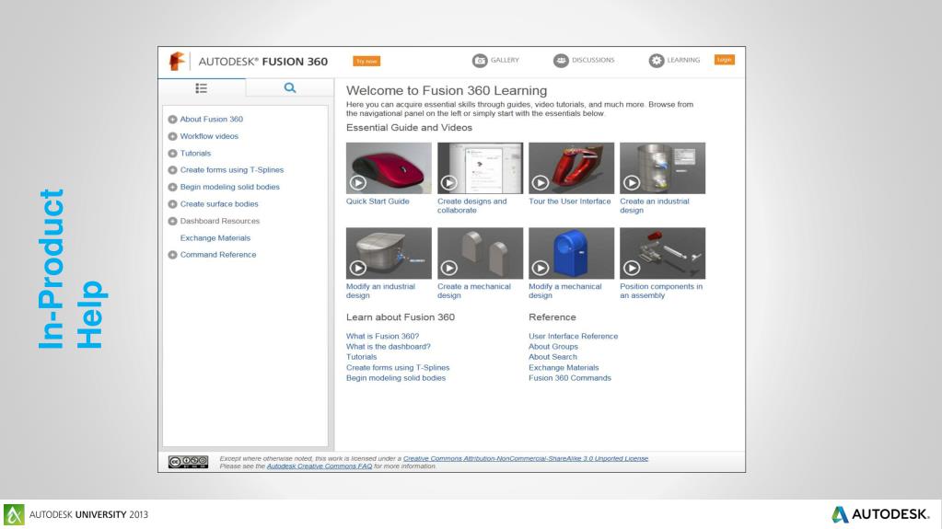942x529 pixels.
Task: Open the Learning gear icon
Action: pos(656,61)
